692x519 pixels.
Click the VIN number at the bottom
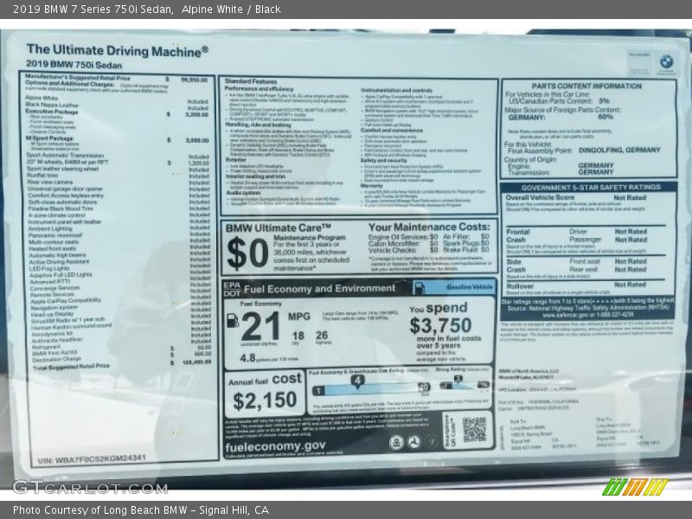[92, 459]
